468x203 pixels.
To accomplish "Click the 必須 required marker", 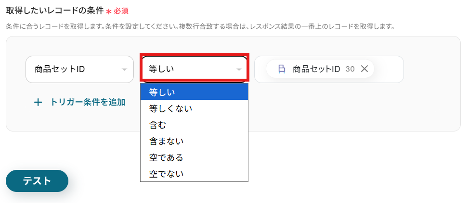I will point(121,12).
